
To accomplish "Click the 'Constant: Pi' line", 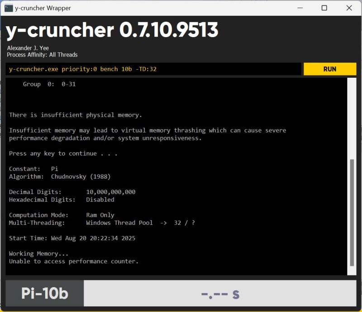I will (x=33, y=169).
